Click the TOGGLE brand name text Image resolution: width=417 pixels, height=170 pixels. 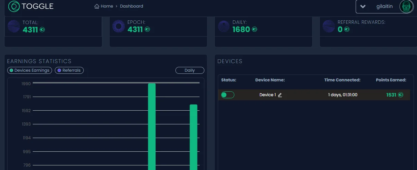[x=38, y=6]
